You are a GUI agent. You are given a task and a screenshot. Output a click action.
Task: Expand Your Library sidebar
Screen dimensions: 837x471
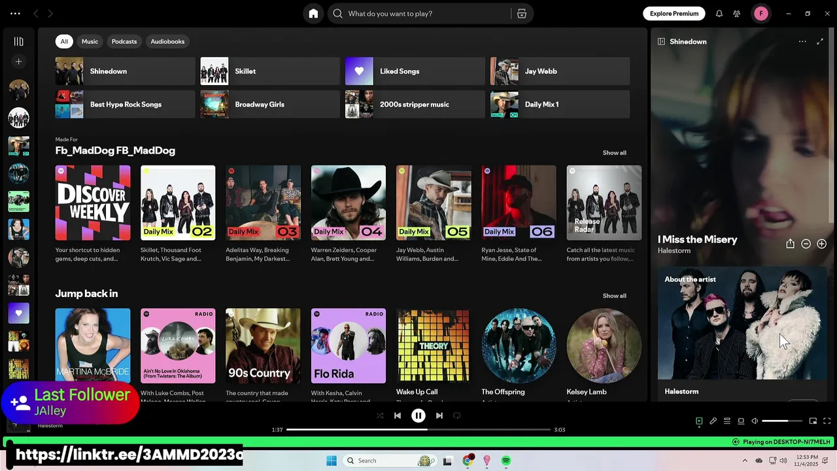[18, 41]
